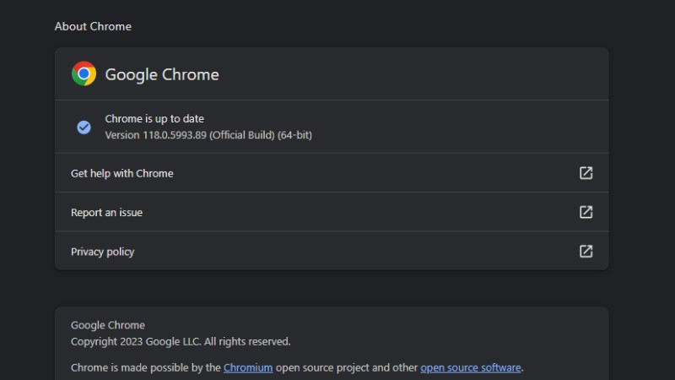
Task: Open external link icon for Report an issue
Action: click(x=586, y=212)
